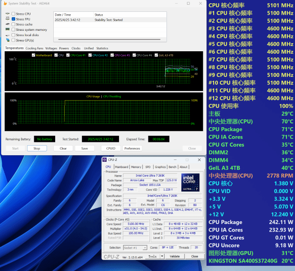Enable Stress system memory checkbox
The width and height of the screenshot is (295, 271).
coord(13,29)
